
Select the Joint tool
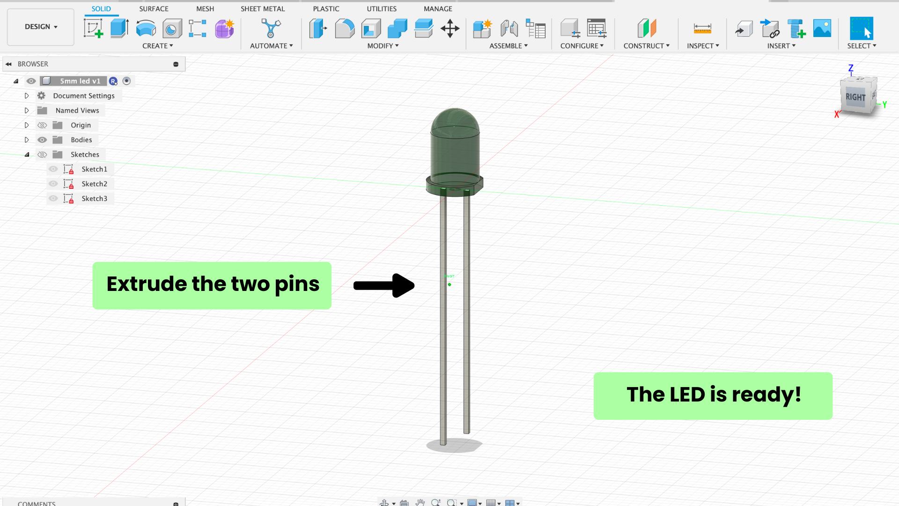click(509, 29)
